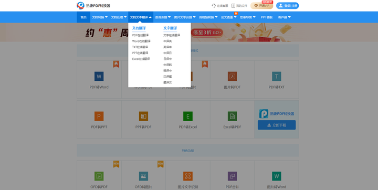Click the 登录/注册 button

coord(287,6)
